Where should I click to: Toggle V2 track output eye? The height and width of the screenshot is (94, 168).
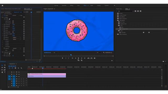[19, 74]
